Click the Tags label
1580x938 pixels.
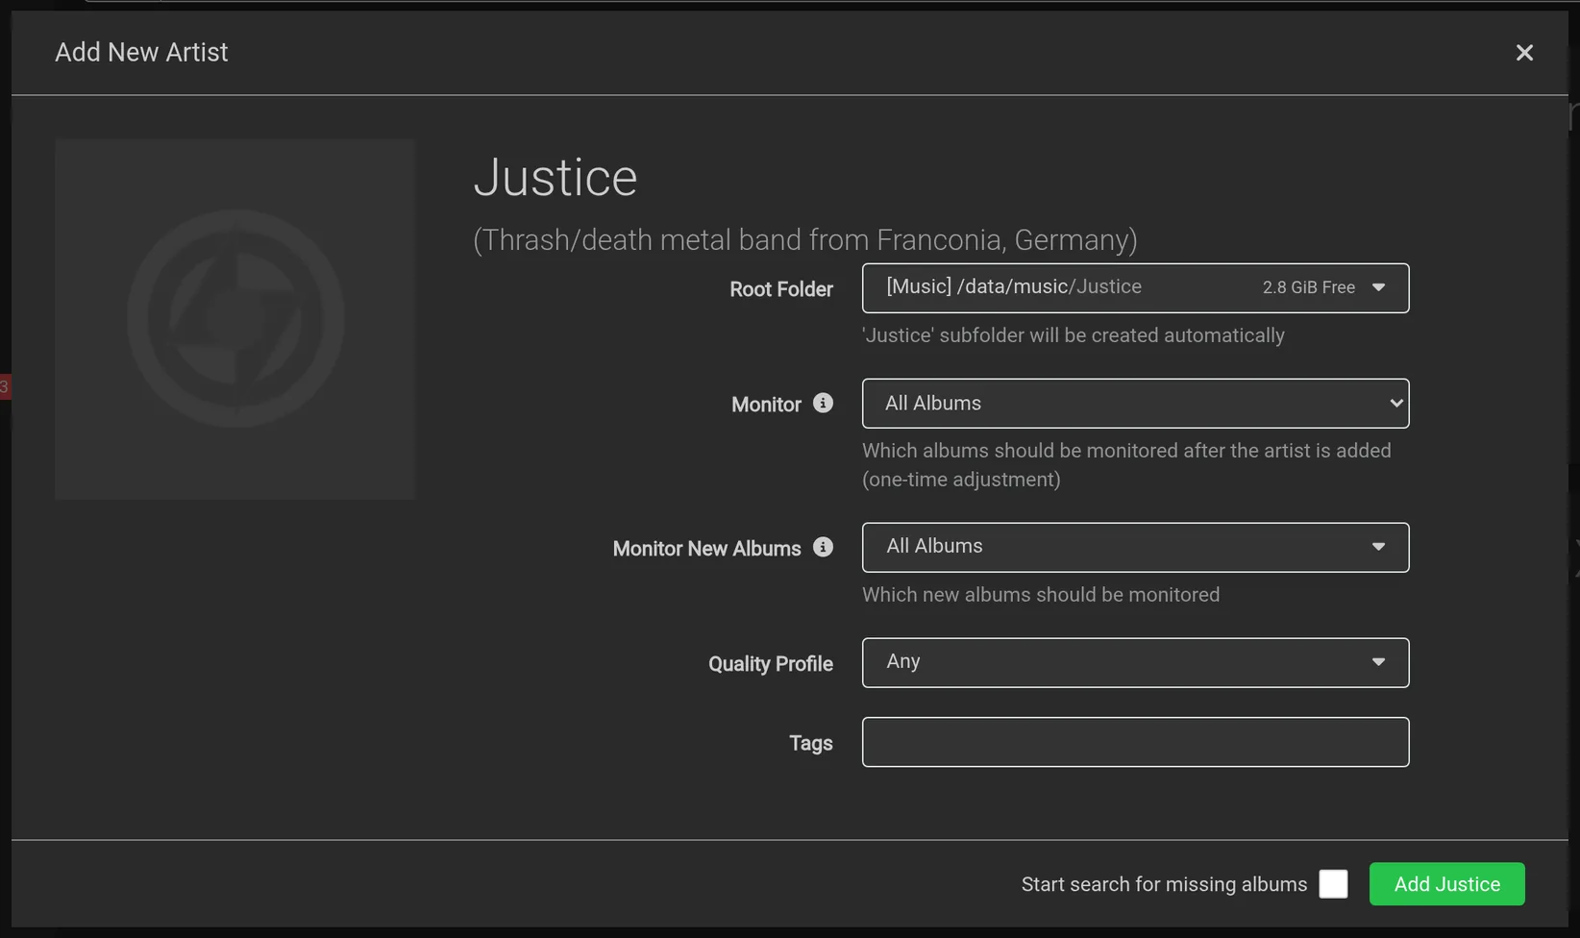pos(810,743)
